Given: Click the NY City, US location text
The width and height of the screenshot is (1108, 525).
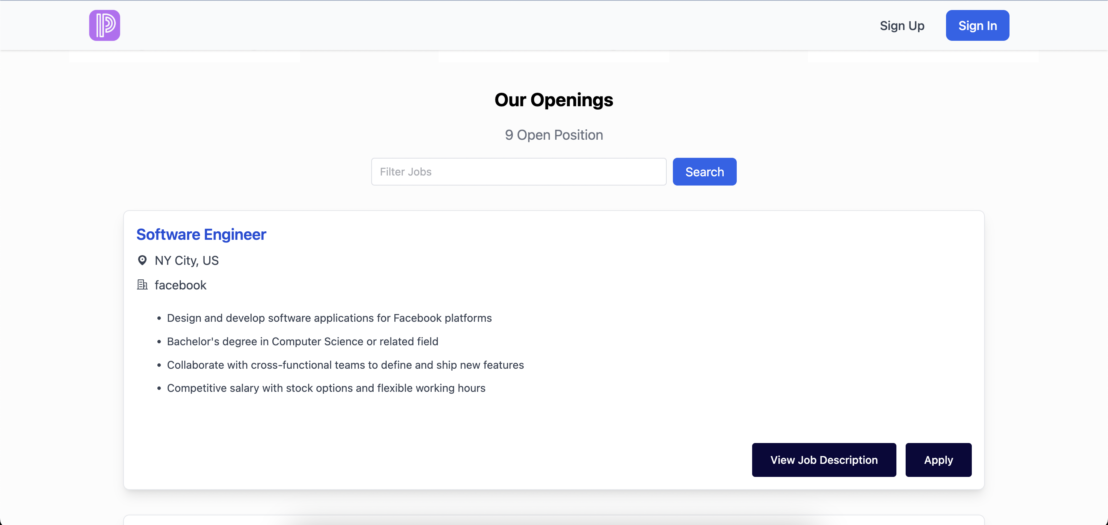Looking at the screenshot, I should coord(187,260).
